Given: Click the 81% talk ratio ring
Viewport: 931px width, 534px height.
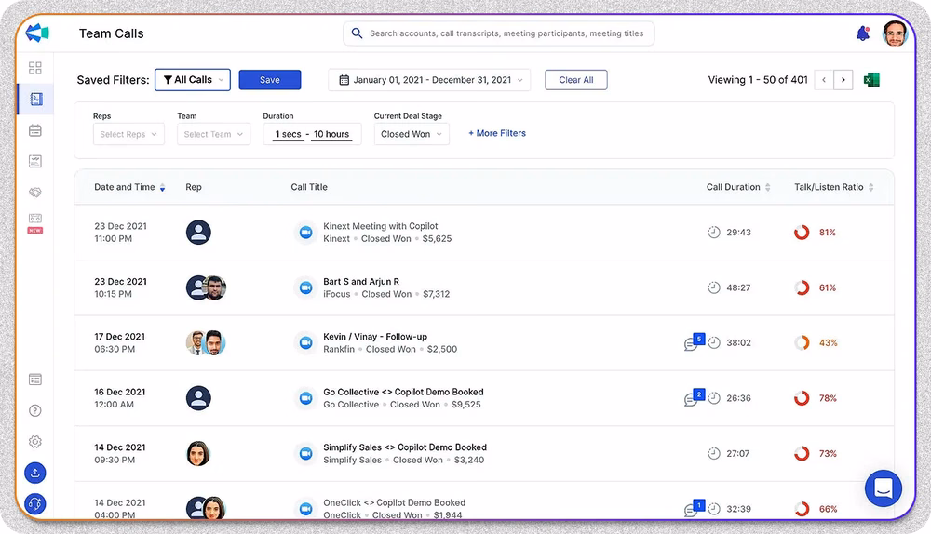Looking at the screenshot, I should click(x=802, y=232).
